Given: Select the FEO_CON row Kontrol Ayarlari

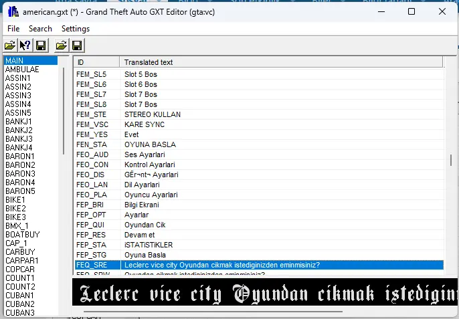Looking at the screenshot, I should tap(259, 165).
